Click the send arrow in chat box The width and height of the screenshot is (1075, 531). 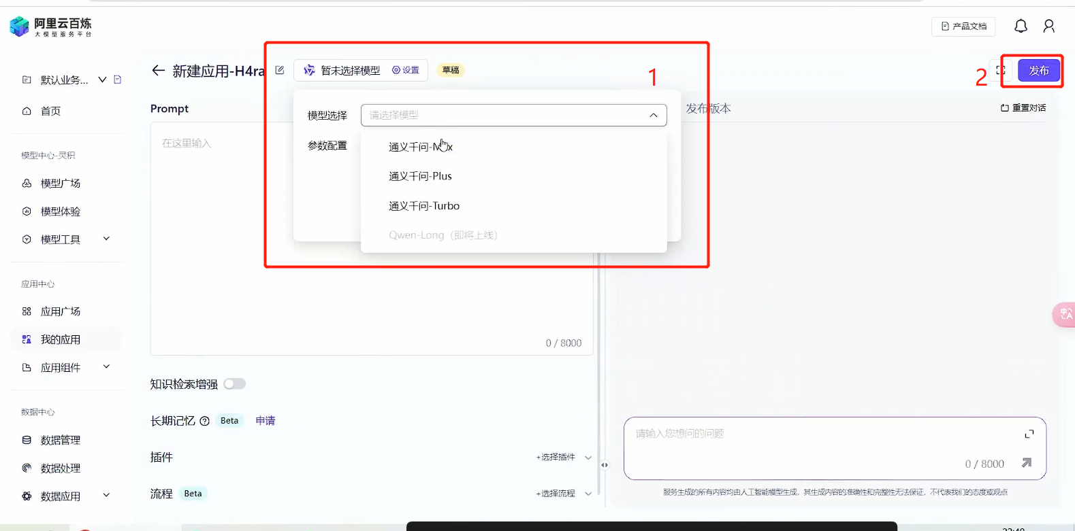[x=1027, y=463]
